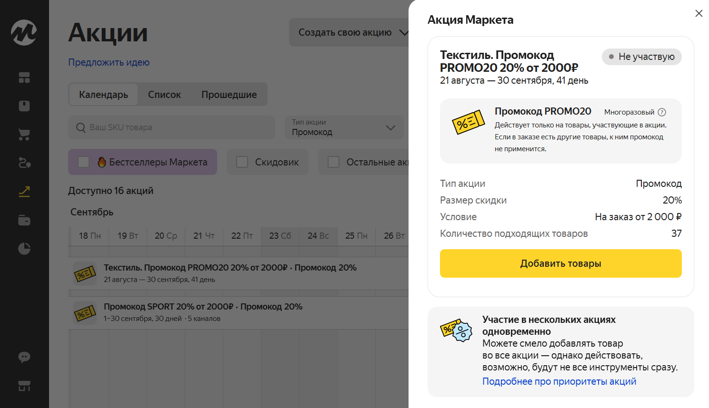Open Подробнее про приоритеты акций link

(x=559, y=381)
